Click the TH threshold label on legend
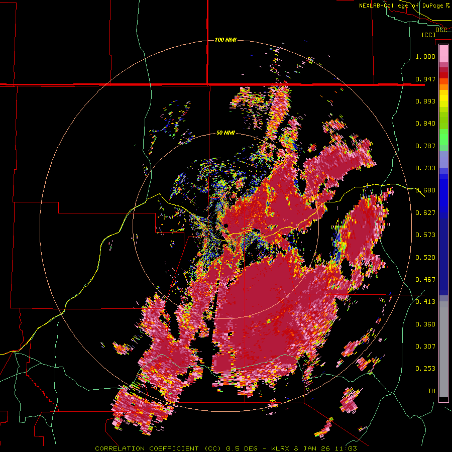 (x=431, y=391)
